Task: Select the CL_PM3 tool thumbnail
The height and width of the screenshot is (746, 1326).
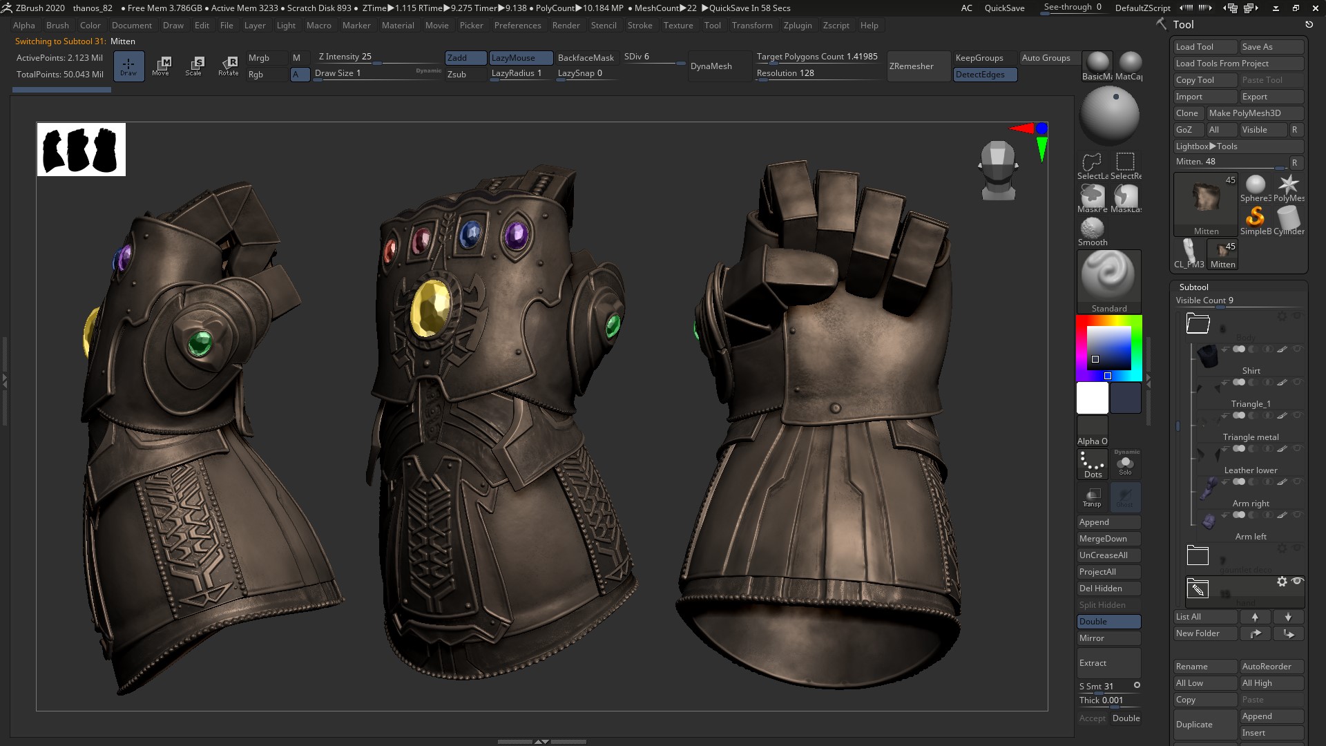Action: tap(1189, 254)
